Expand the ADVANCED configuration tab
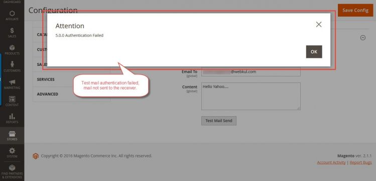 tap(71, 94)
